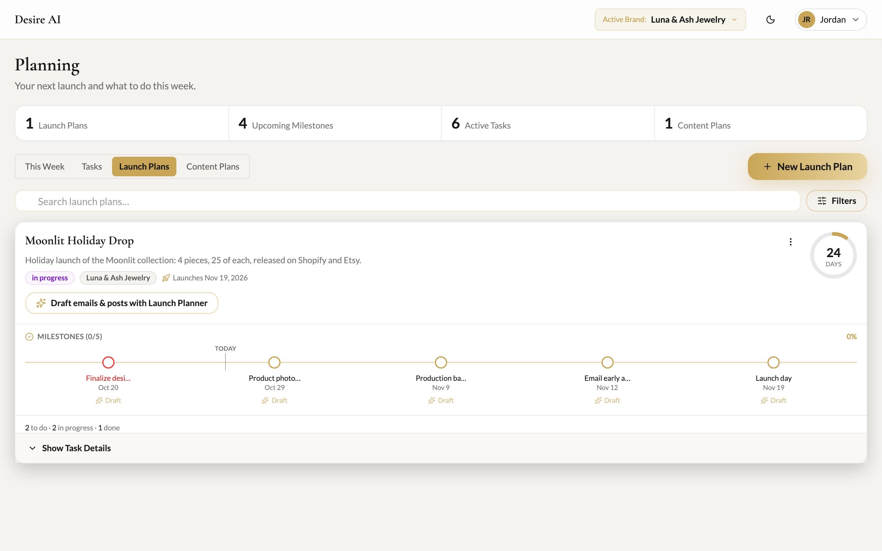
Task: Click the 1 Content Plans stat card
Action: click(761, 123)
